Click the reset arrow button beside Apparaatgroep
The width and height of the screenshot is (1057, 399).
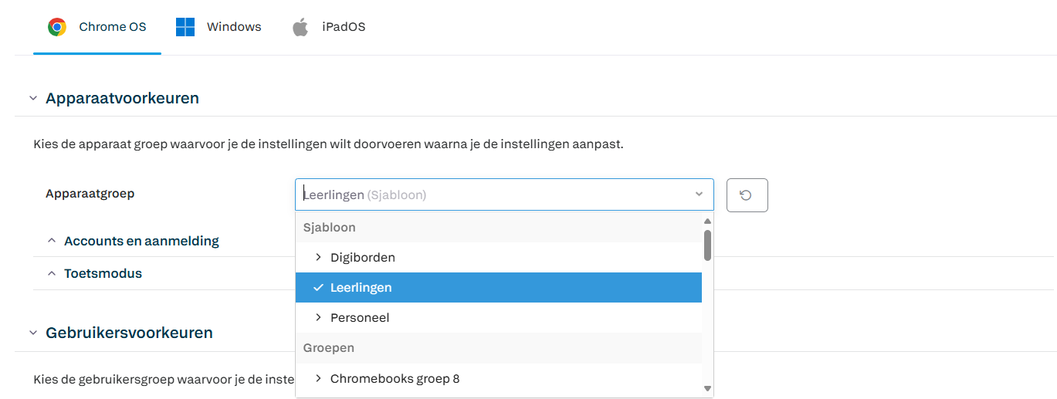pos(747,195)
